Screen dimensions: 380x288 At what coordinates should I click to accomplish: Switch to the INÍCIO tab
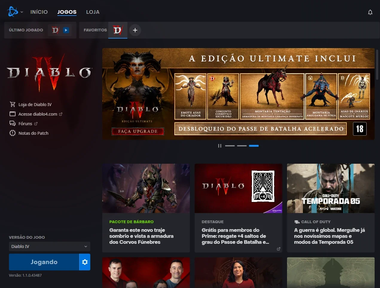point(39,12)
